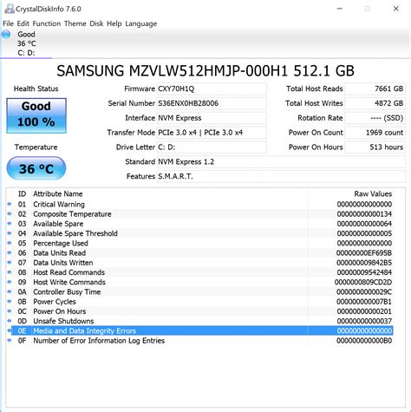Image resolution: width=411 pixels, height=412 pixels.
Task: Click the Firmware field CXY70H1Q
Action: [212, 88]
